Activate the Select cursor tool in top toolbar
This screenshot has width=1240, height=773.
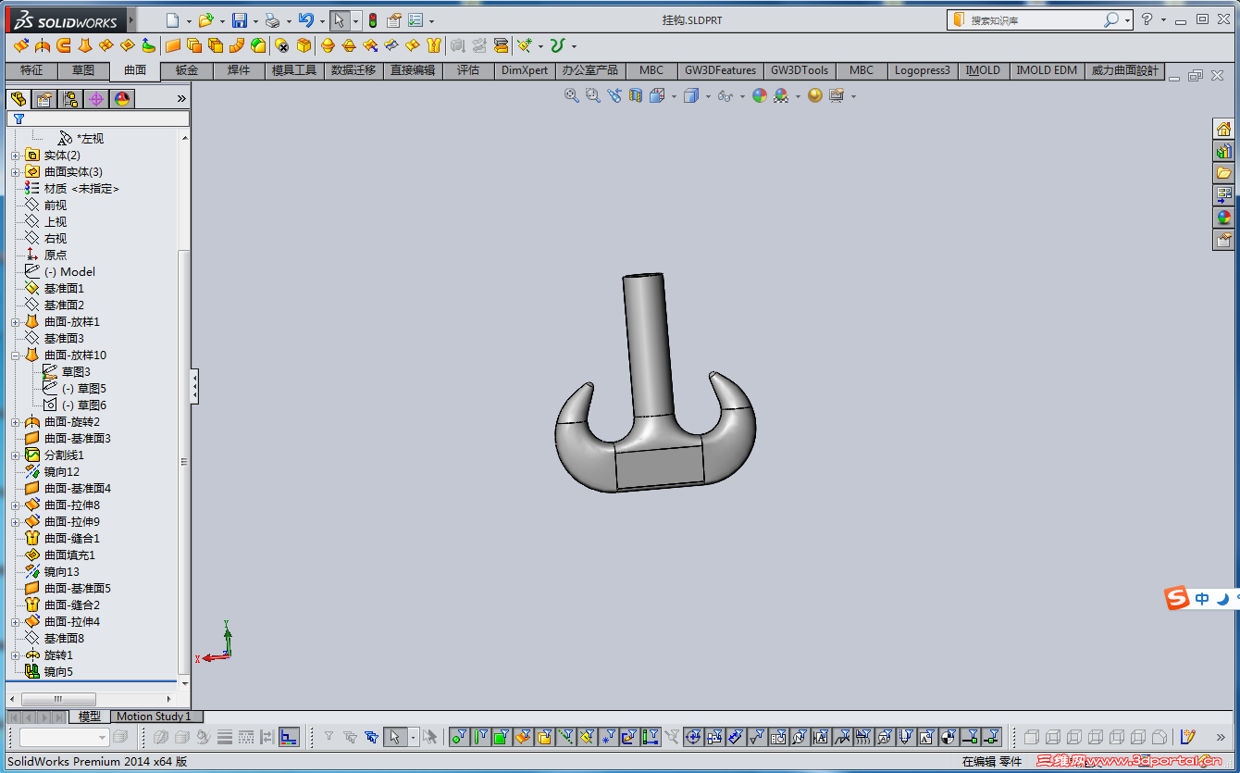340,20
